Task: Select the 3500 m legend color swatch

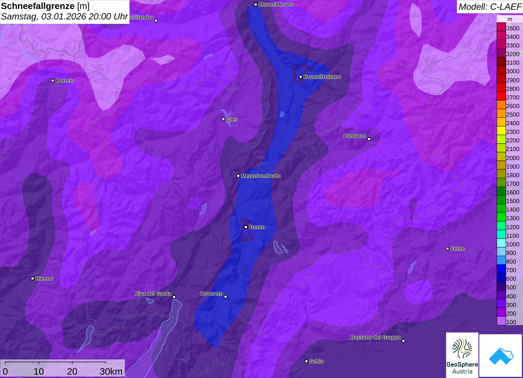Action: coord(501,27)
